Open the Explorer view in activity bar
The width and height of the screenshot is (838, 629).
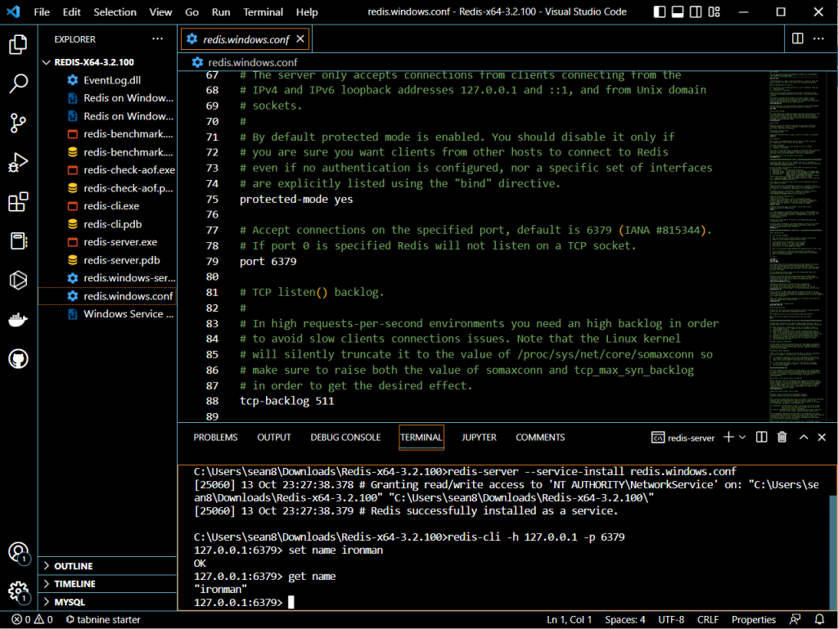tap(18, 44)
